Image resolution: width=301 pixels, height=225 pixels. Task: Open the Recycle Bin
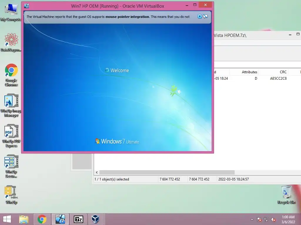[286, 195]
